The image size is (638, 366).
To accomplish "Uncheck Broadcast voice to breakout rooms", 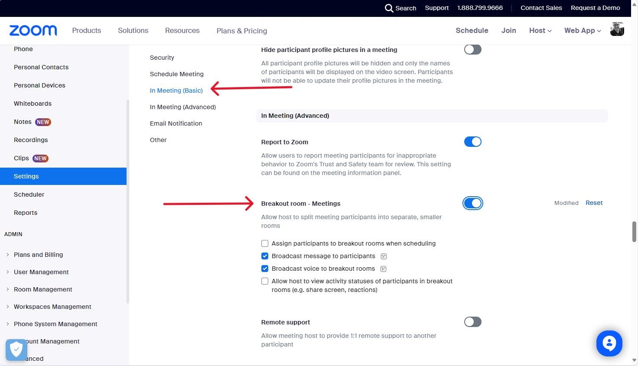I will [x=265, y=269].
